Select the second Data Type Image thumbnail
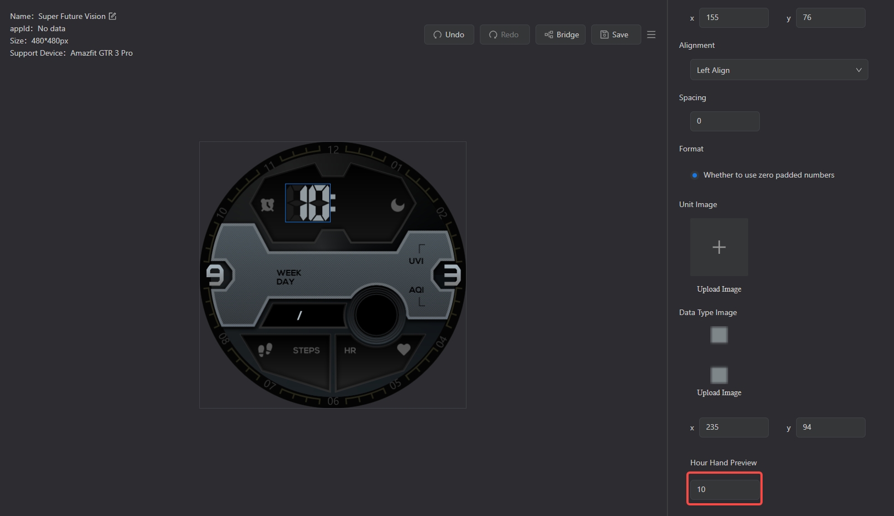894x516 pixels. pos(719,375)
